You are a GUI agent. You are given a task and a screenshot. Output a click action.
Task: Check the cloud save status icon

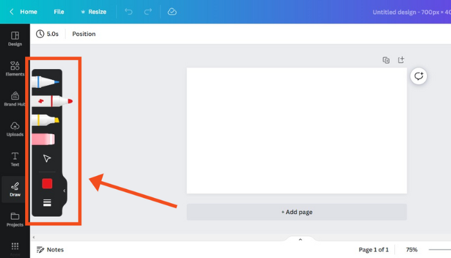172,12
